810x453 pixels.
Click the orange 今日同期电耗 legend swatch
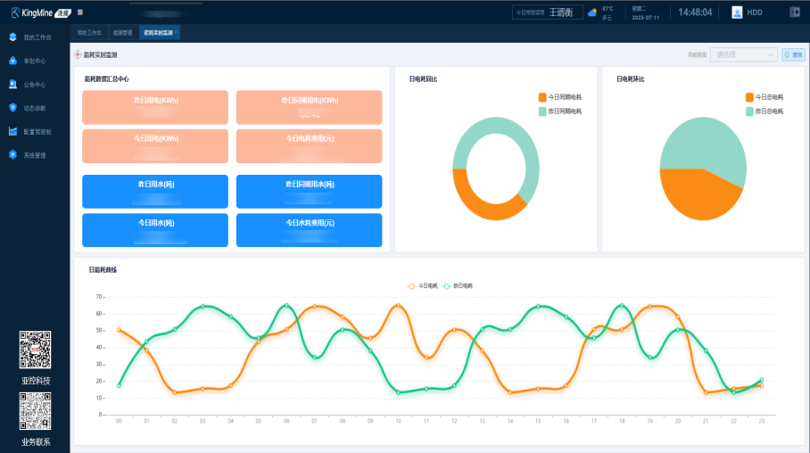tap(542, 97)
